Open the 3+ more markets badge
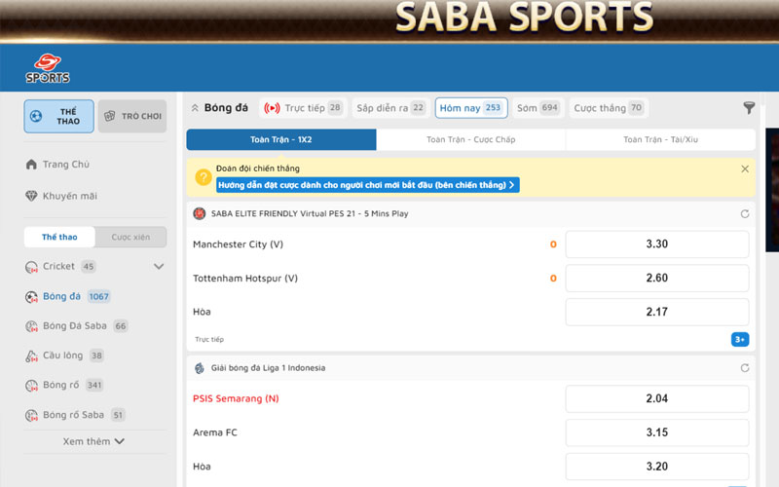 click(x=740, y=339)
